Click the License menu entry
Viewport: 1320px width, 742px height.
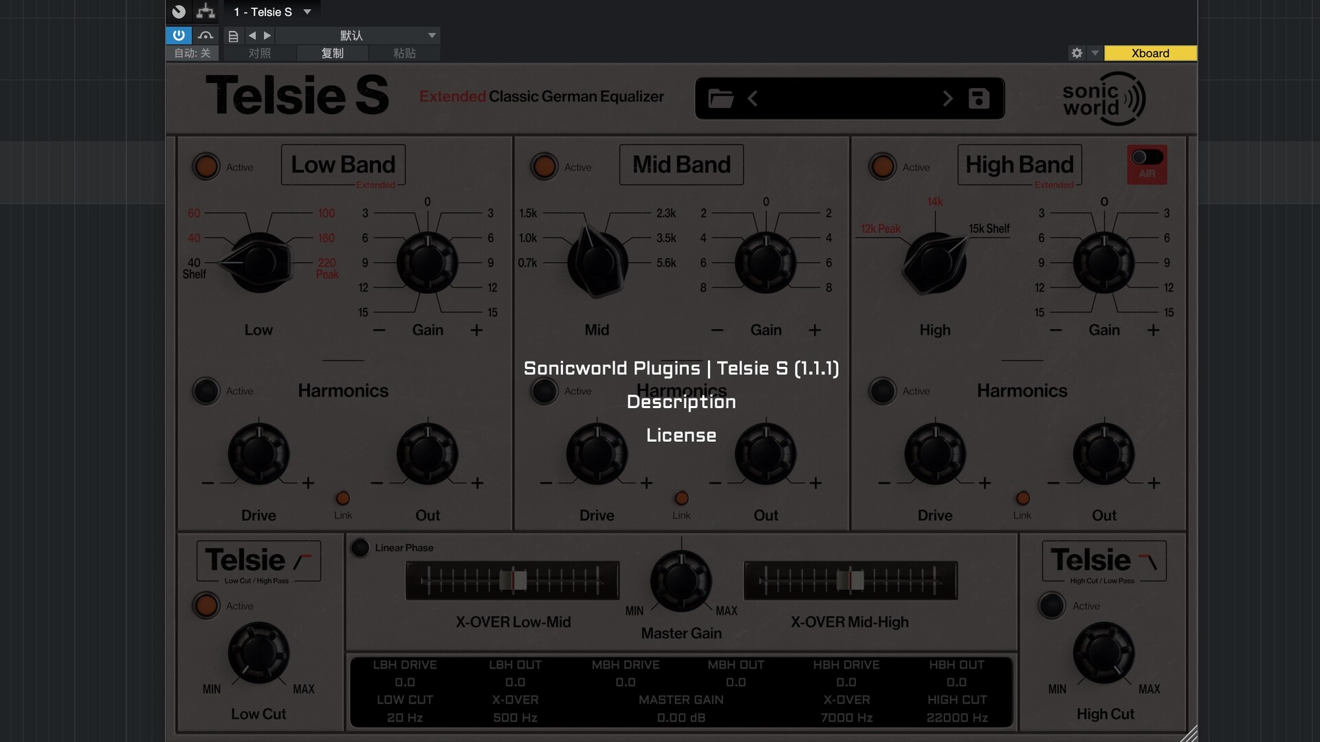pyautogui.click(x=681, y=436)
